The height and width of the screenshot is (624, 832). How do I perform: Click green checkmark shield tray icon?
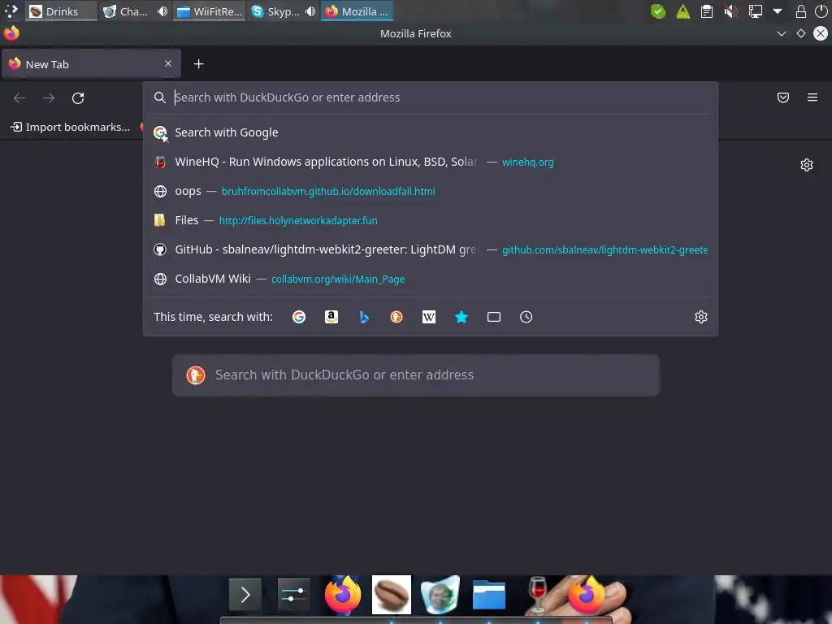coord(658,11)
